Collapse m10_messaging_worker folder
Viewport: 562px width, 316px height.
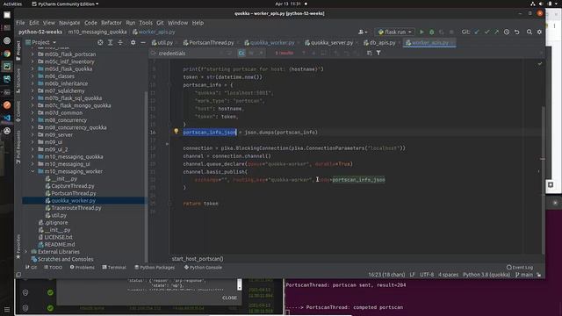32,171
